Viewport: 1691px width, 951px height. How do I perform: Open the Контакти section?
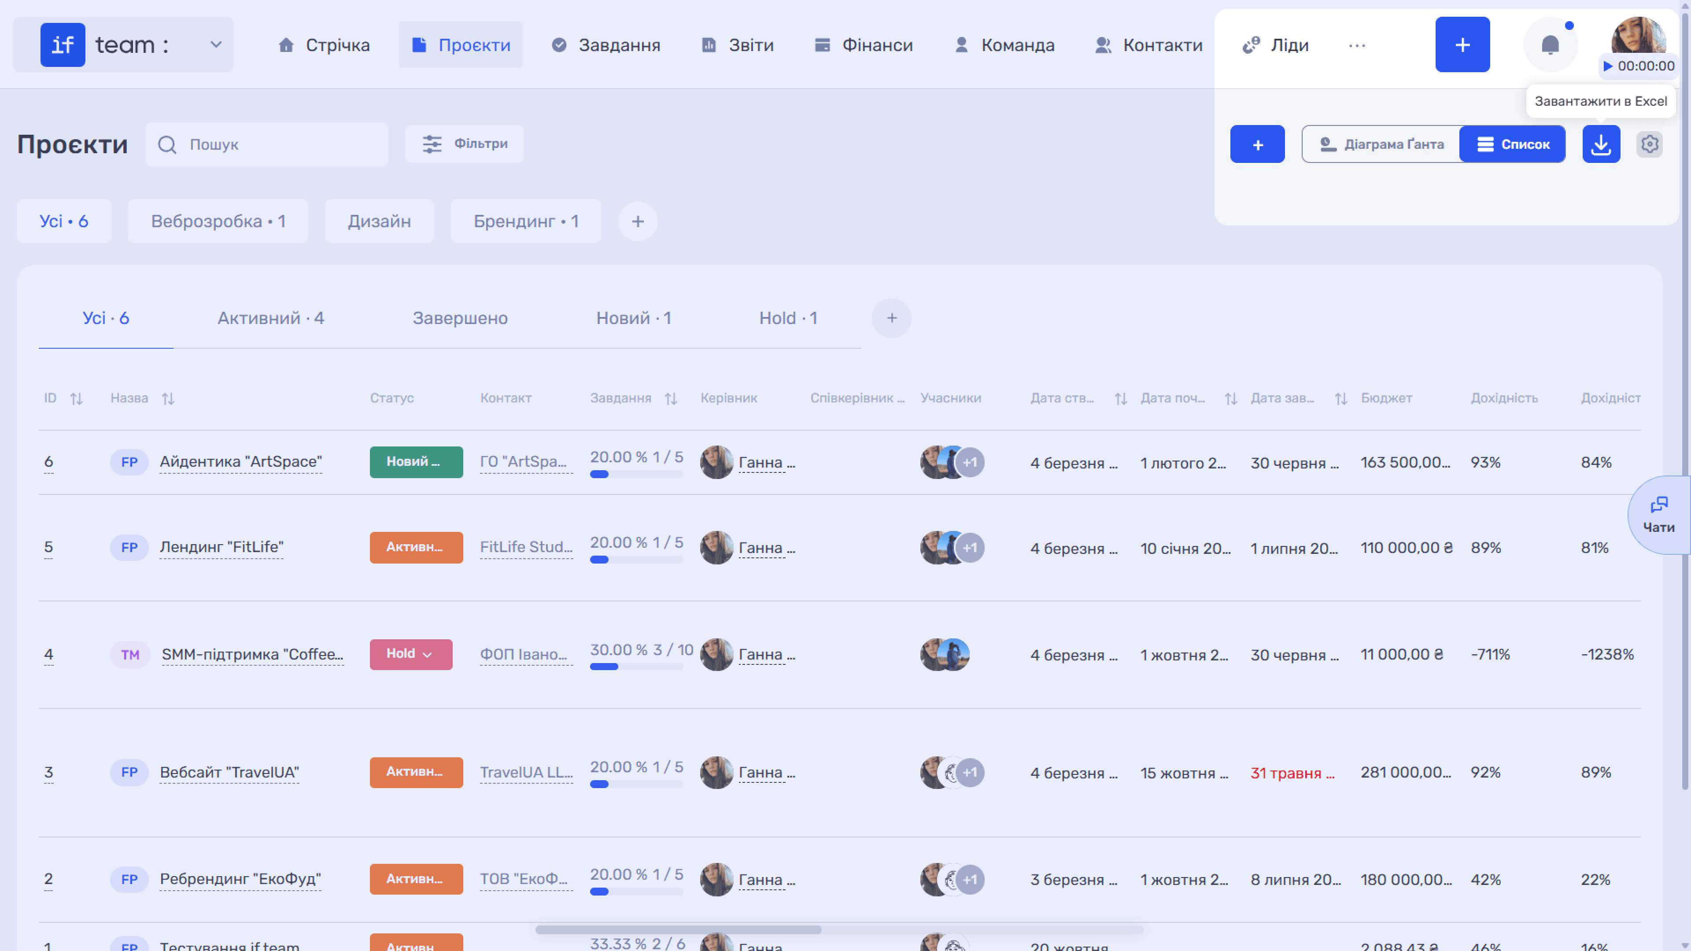1149,44
